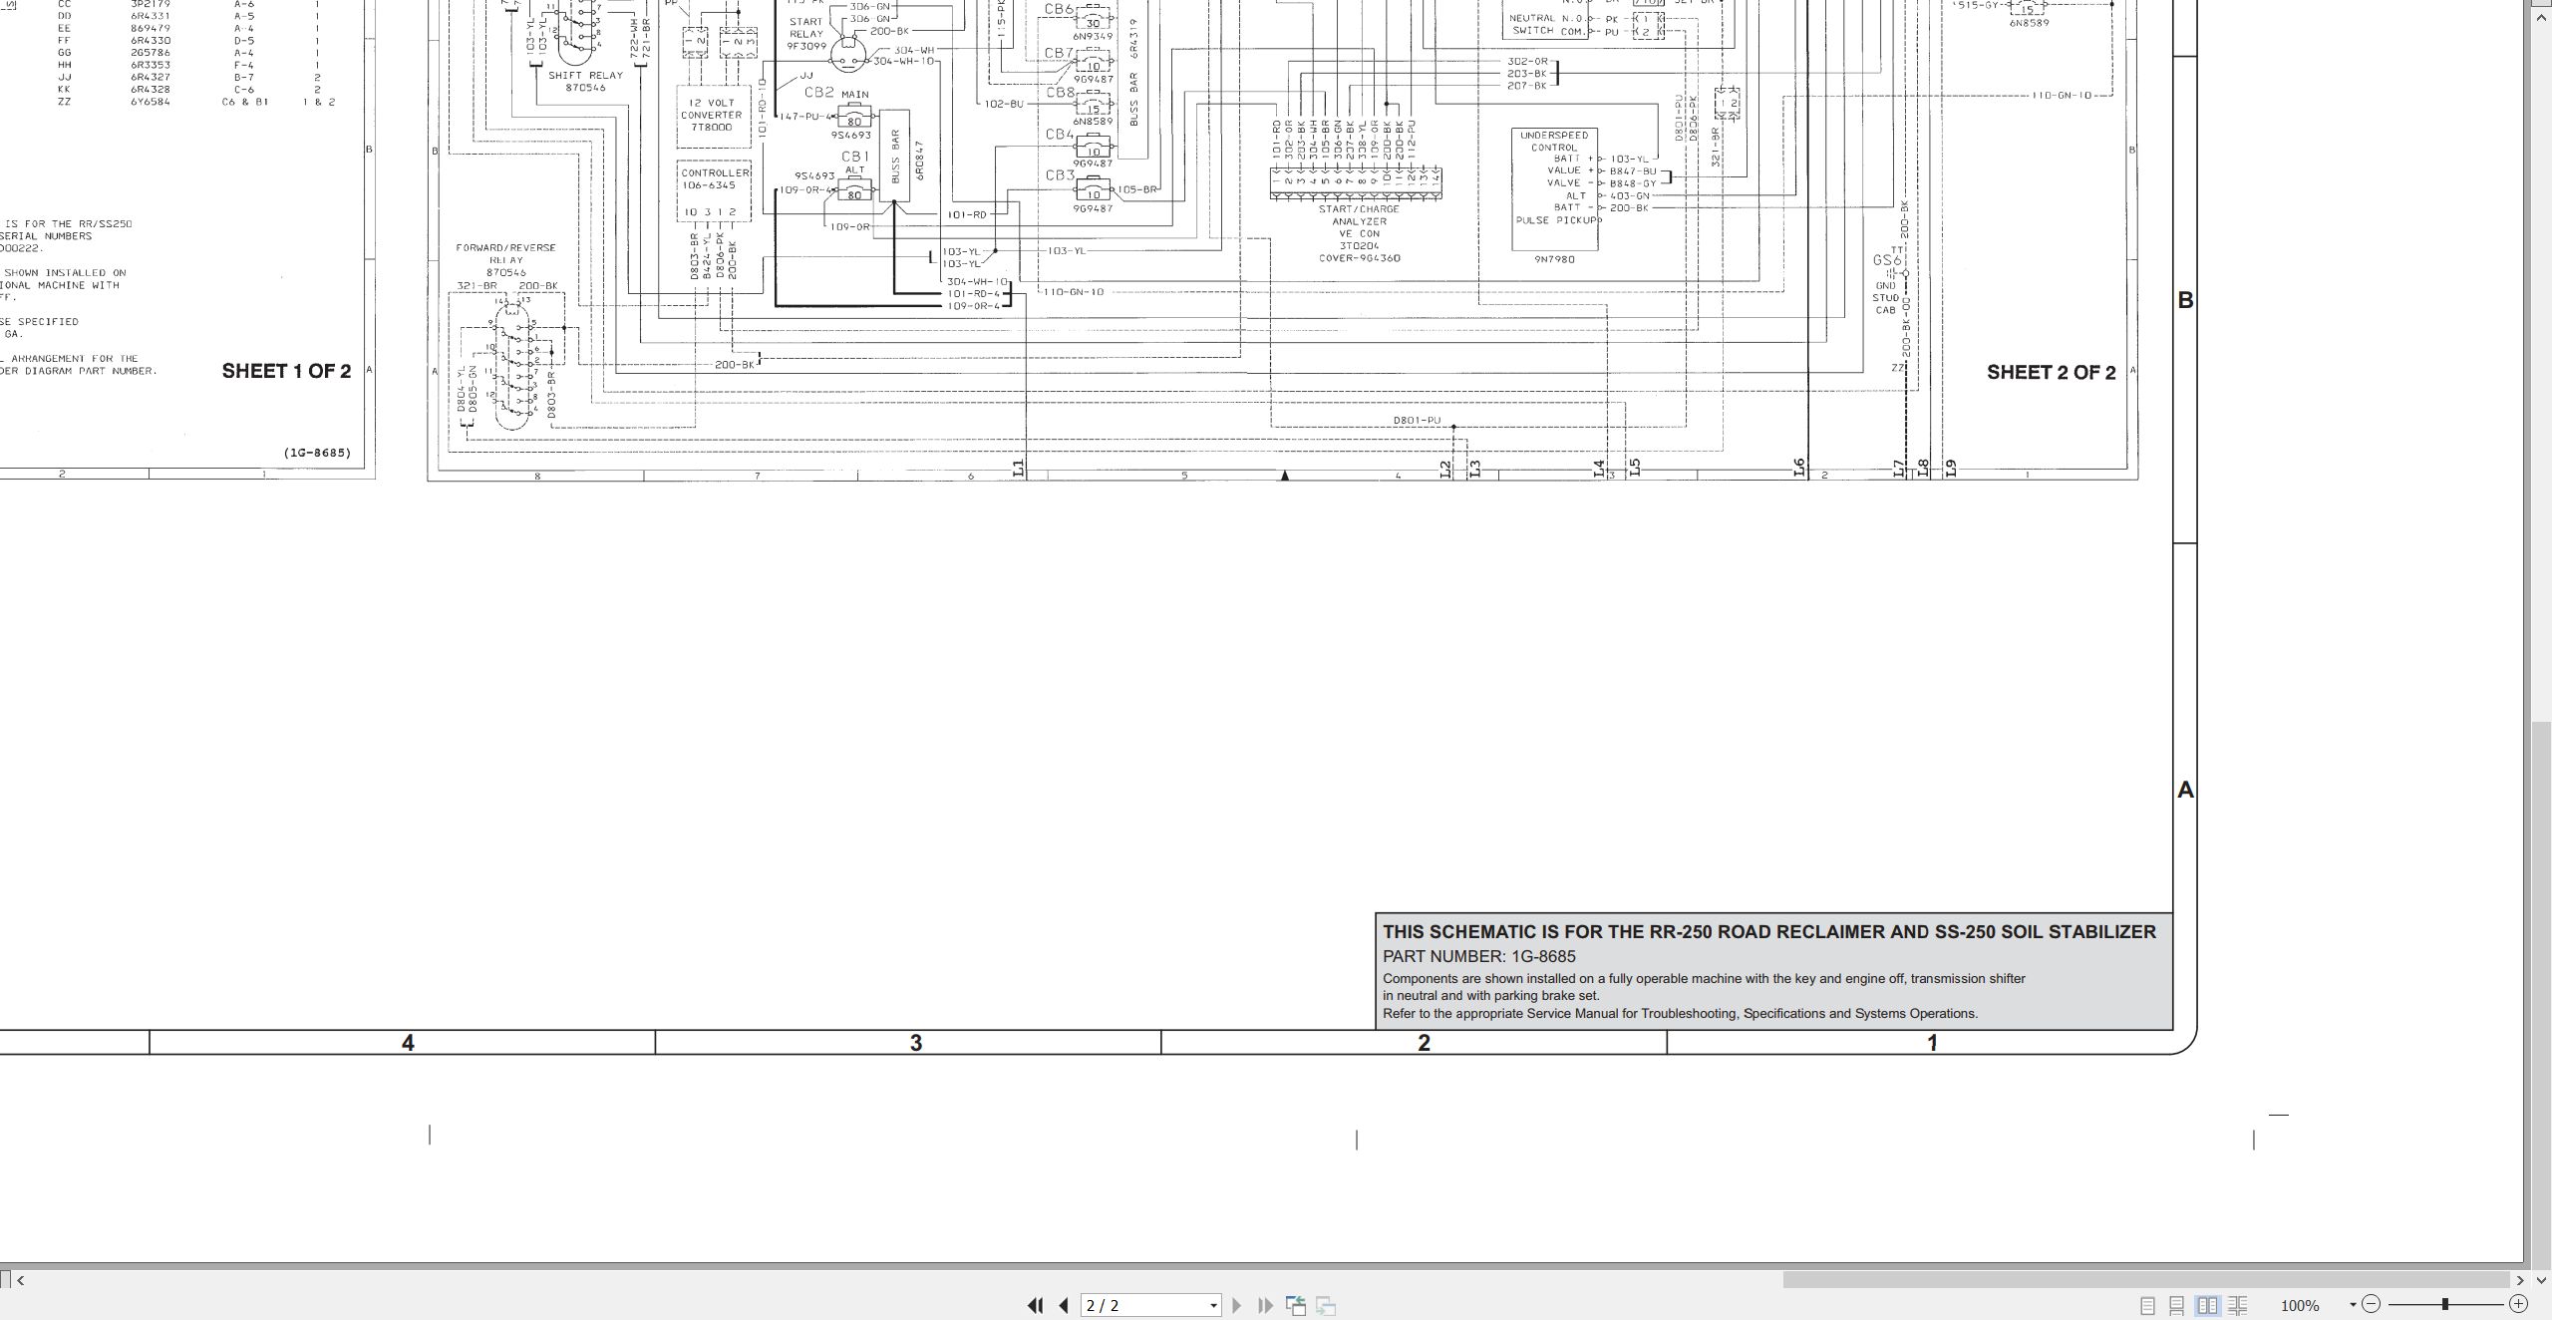Click the next view navigation icon

tap(1326, 1305)
